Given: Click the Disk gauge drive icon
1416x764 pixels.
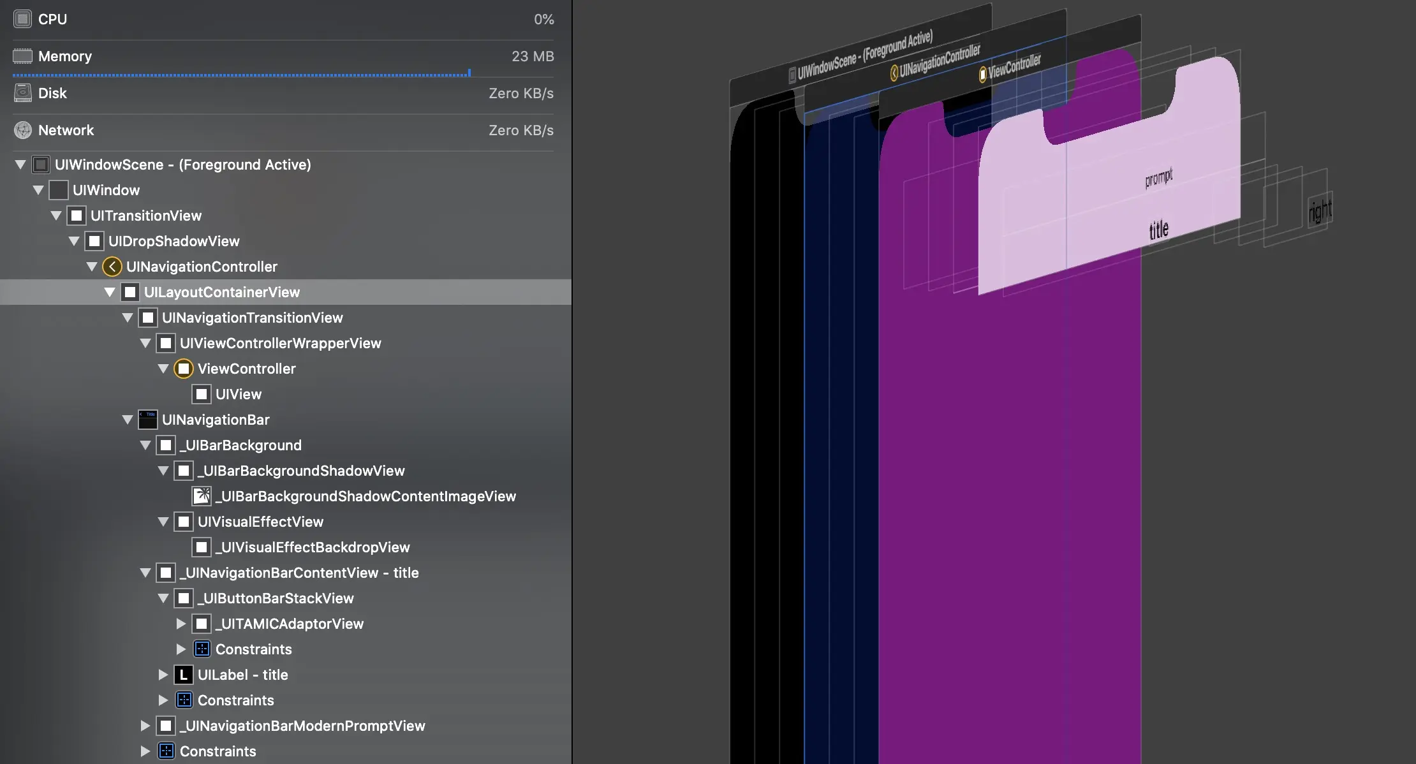Looking at the screenshot, I should (x=22, y=93).
